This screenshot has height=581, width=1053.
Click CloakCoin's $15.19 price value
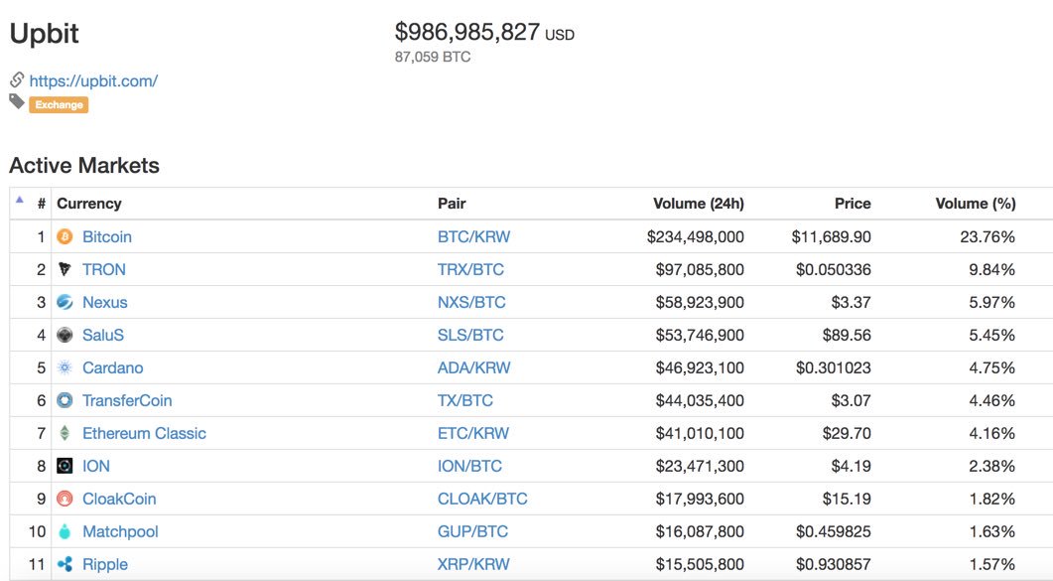click(x=847, y=499)
